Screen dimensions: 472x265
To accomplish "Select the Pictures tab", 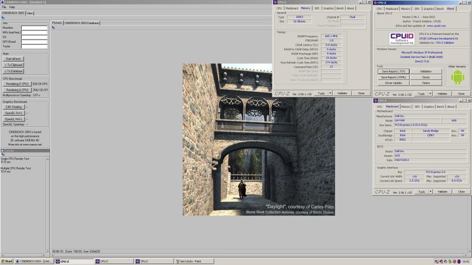I will pos(57,23).
